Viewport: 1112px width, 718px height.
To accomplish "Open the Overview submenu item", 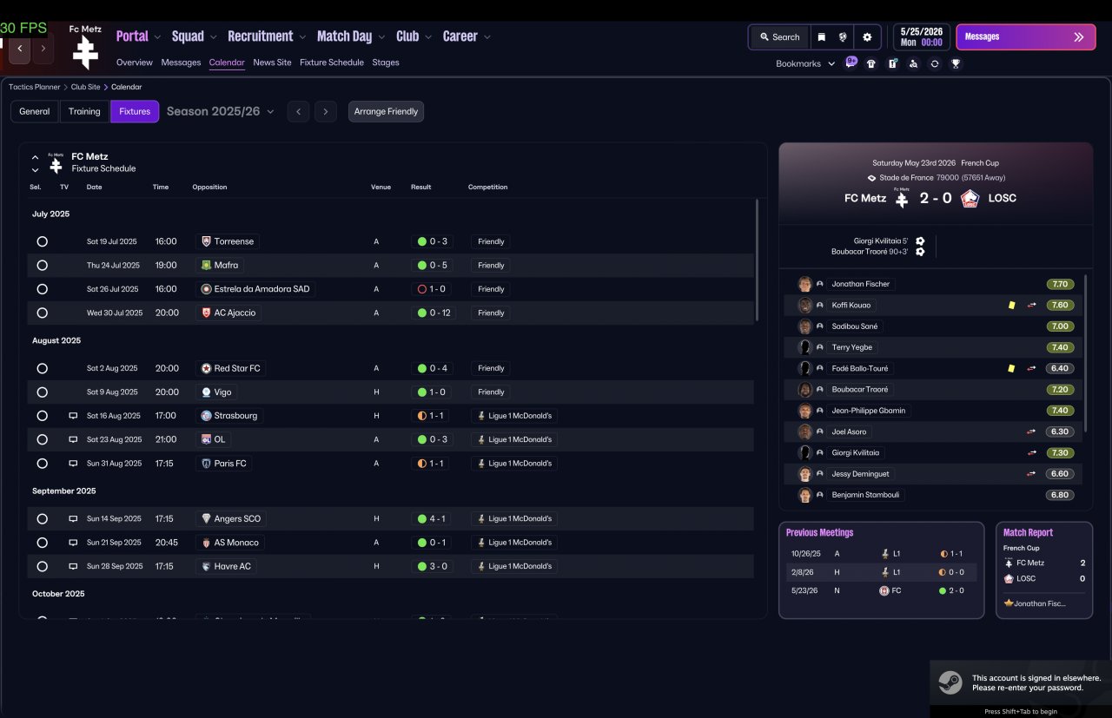I will (x=135, y=63).
